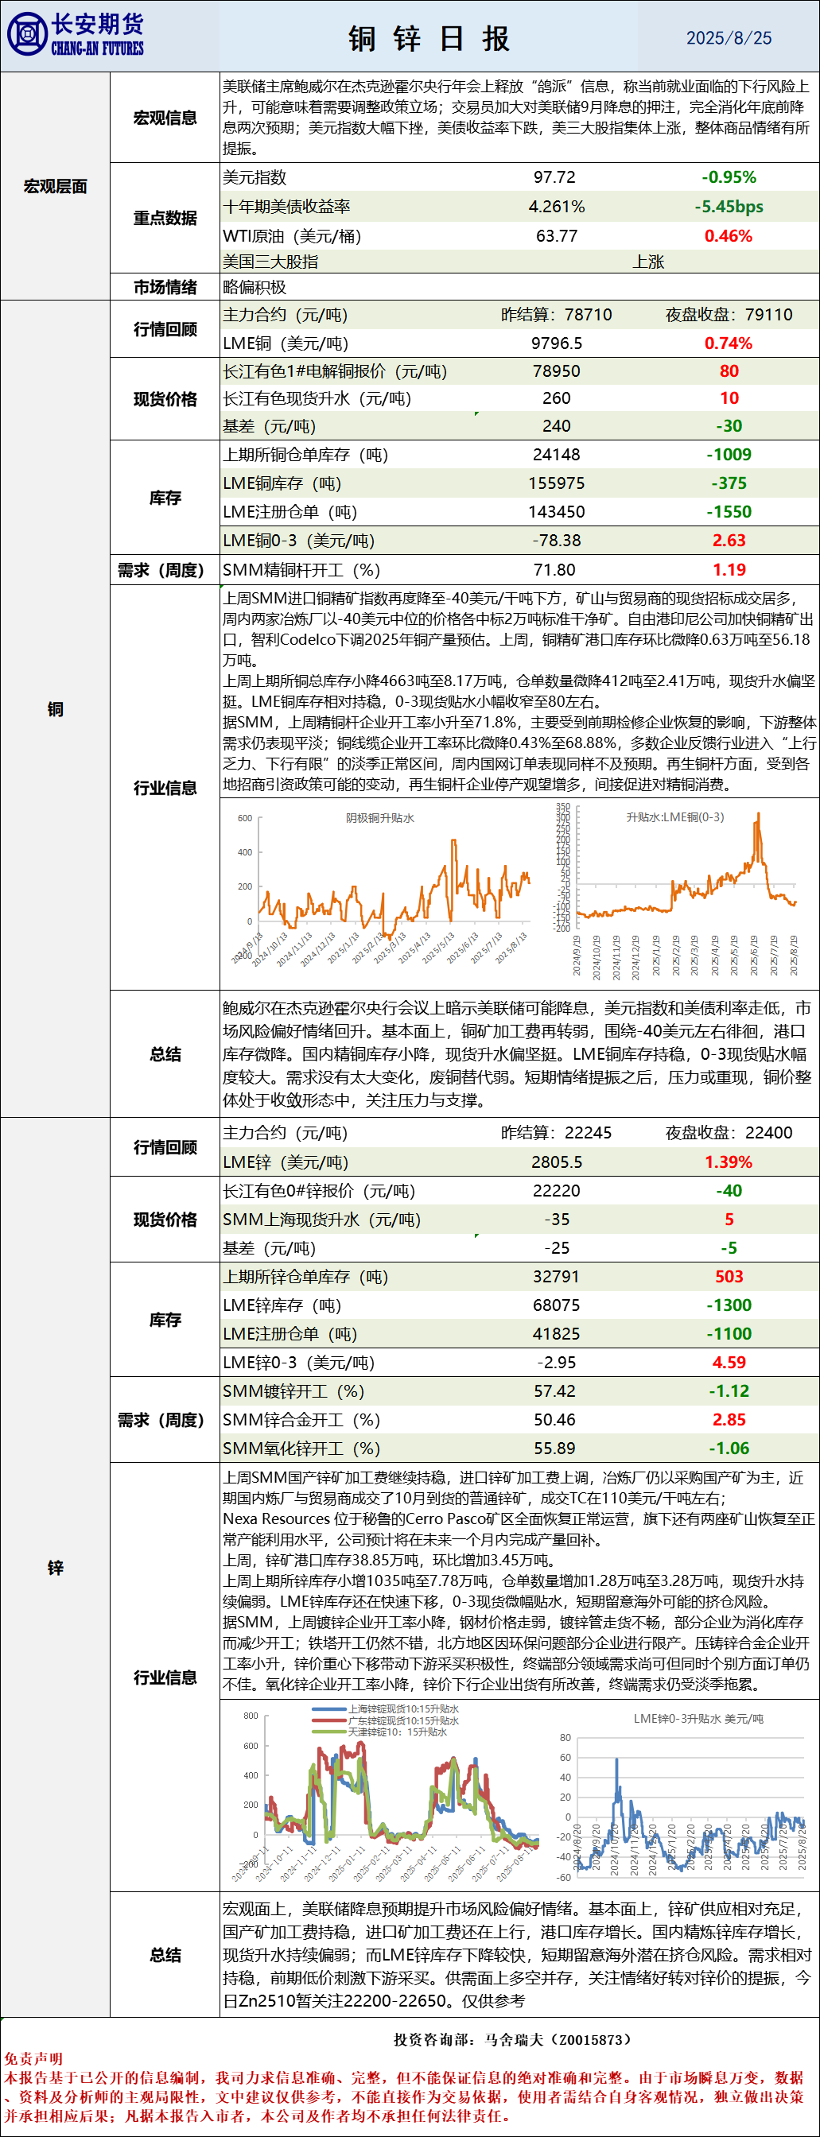Viewport: 820px width, 2137px height.
Task: Select the 夜盘收盘: 79110 cell
Action: [729, 314]
